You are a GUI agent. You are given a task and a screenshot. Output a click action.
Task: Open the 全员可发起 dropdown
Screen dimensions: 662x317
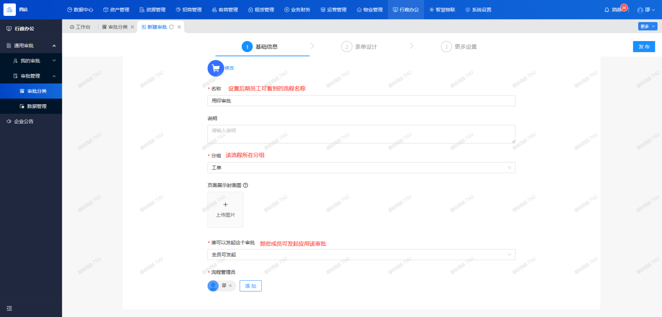361,255
